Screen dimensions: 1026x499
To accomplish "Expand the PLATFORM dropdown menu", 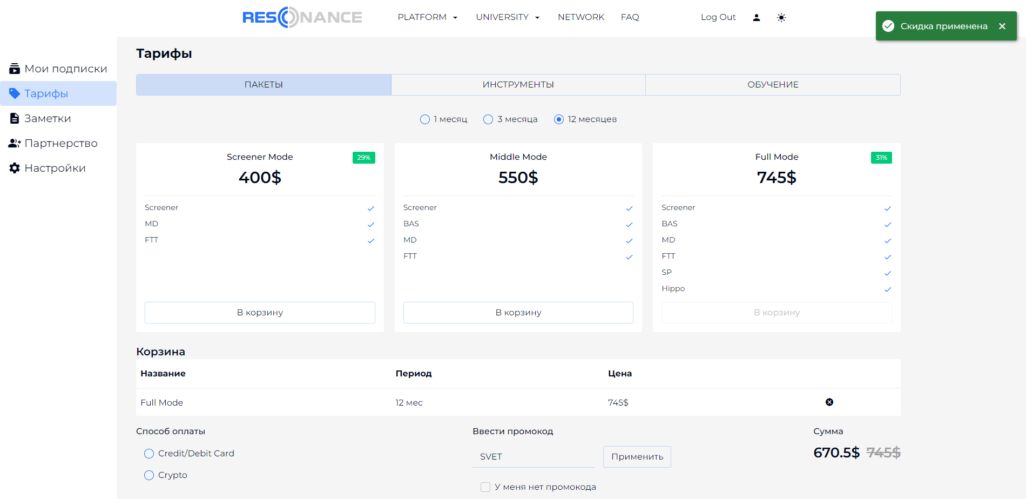I will pyautogui.click(x=428, y=17).
